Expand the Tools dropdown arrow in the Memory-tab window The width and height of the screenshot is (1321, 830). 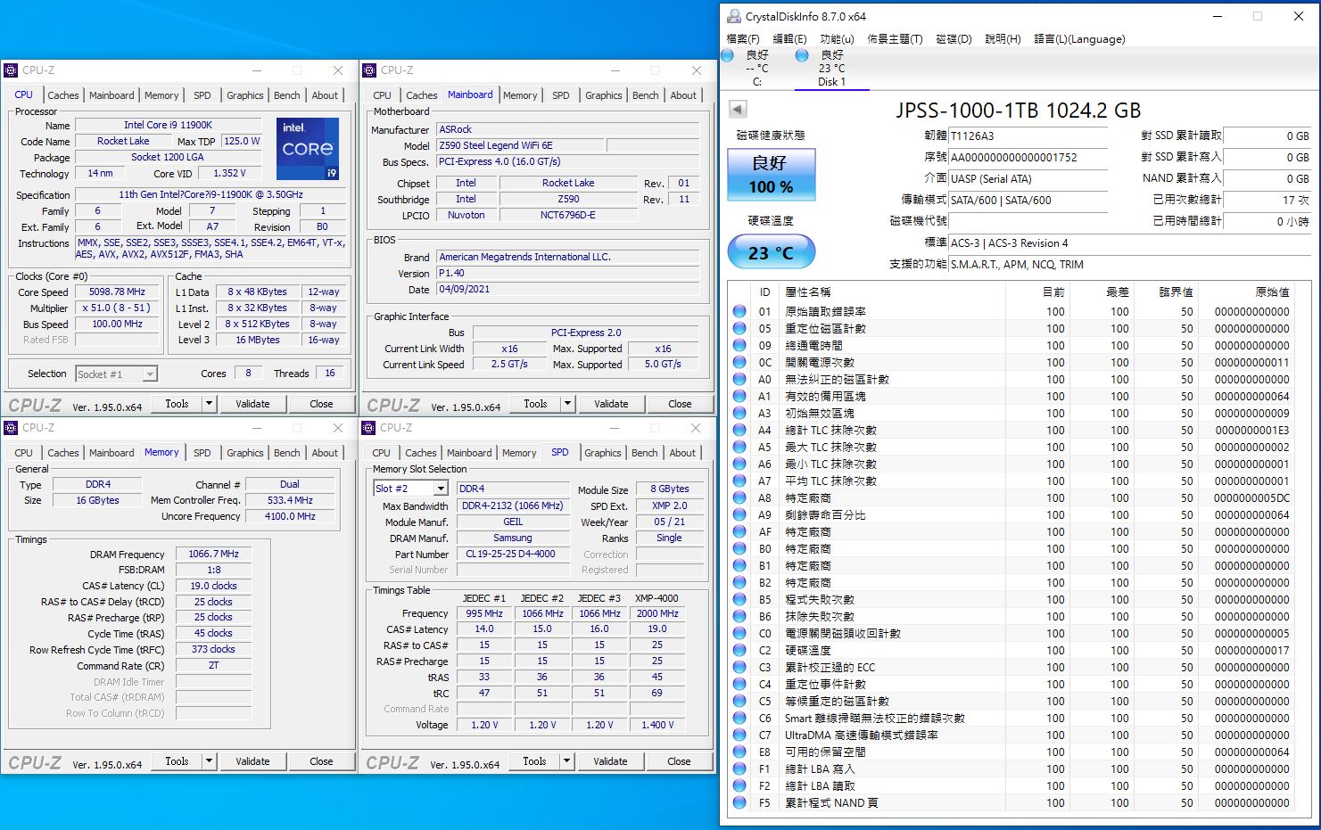[210, 761]
